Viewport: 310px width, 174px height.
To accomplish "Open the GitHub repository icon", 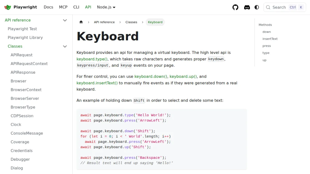I will [235, 7].
